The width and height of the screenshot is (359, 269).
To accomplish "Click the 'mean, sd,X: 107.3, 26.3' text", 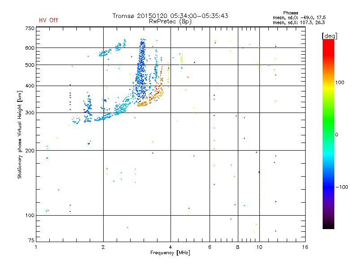I will (x=298, y=22).
